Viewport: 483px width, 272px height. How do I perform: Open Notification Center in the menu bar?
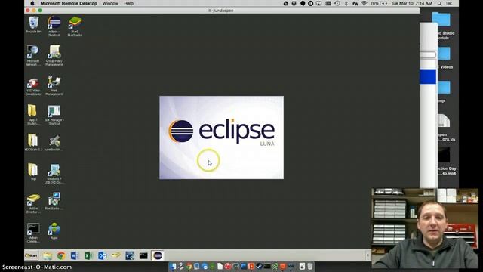click(450, 3)
